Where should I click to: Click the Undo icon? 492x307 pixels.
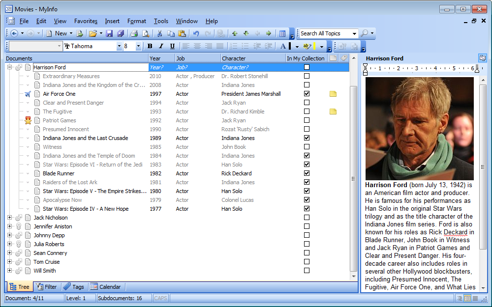tap(196, 33)
